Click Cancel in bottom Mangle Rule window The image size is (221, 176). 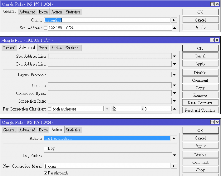[x=200, y=138]
